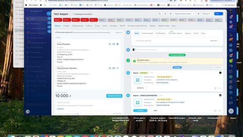This screenshot has width=243, height=137.
Task: Click the phone call icon in the deal header
Action: (x=160, y=14)
